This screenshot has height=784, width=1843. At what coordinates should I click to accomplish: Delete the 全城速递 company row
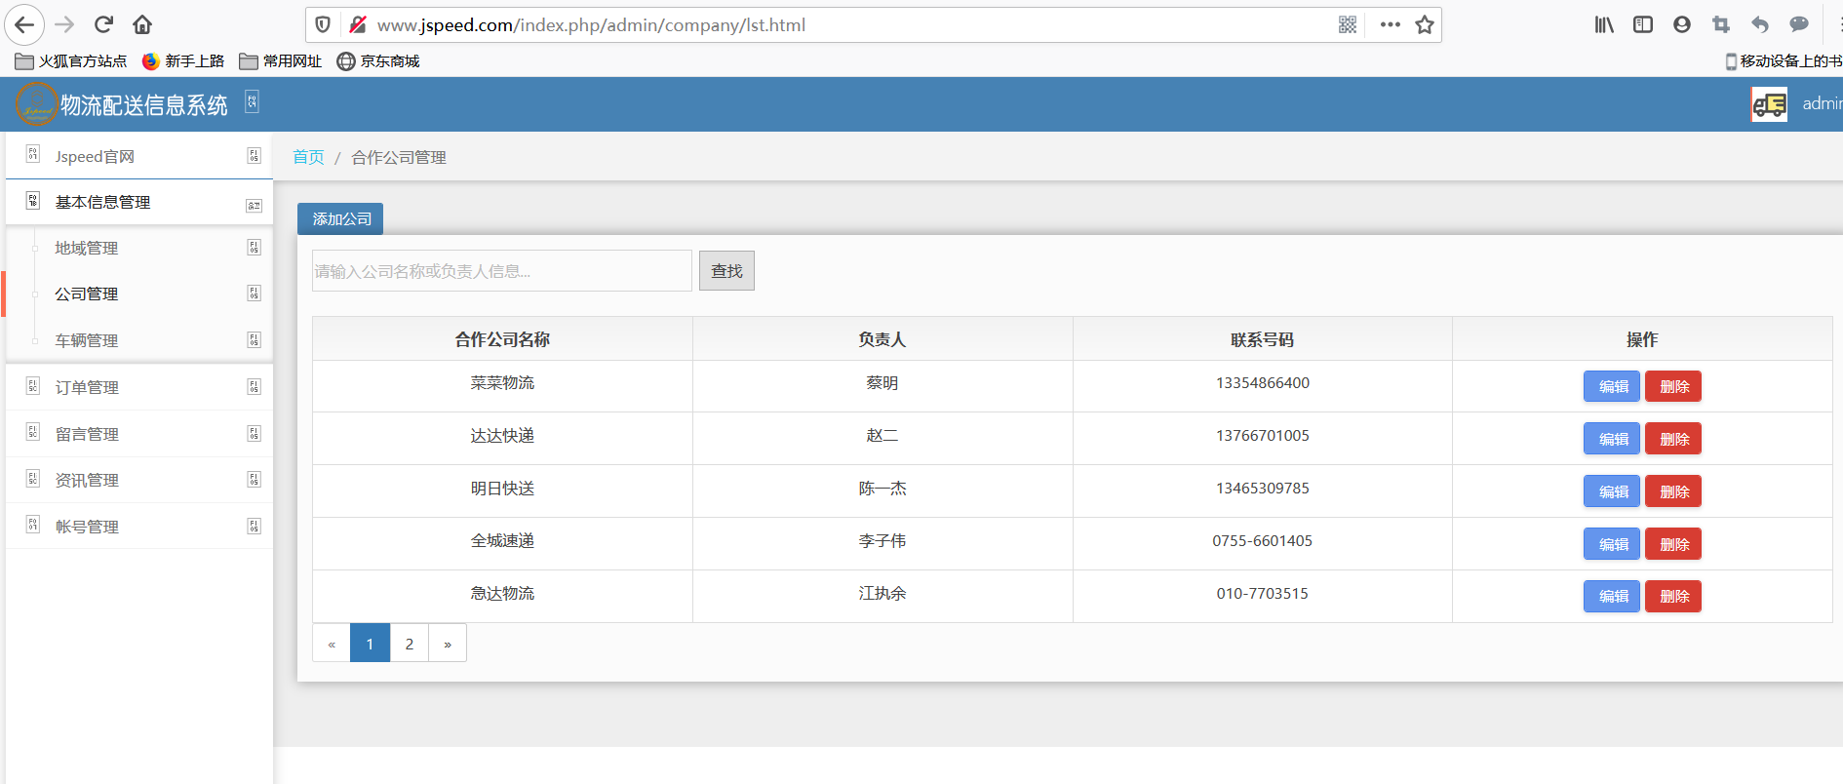[x=1673, y=545]
